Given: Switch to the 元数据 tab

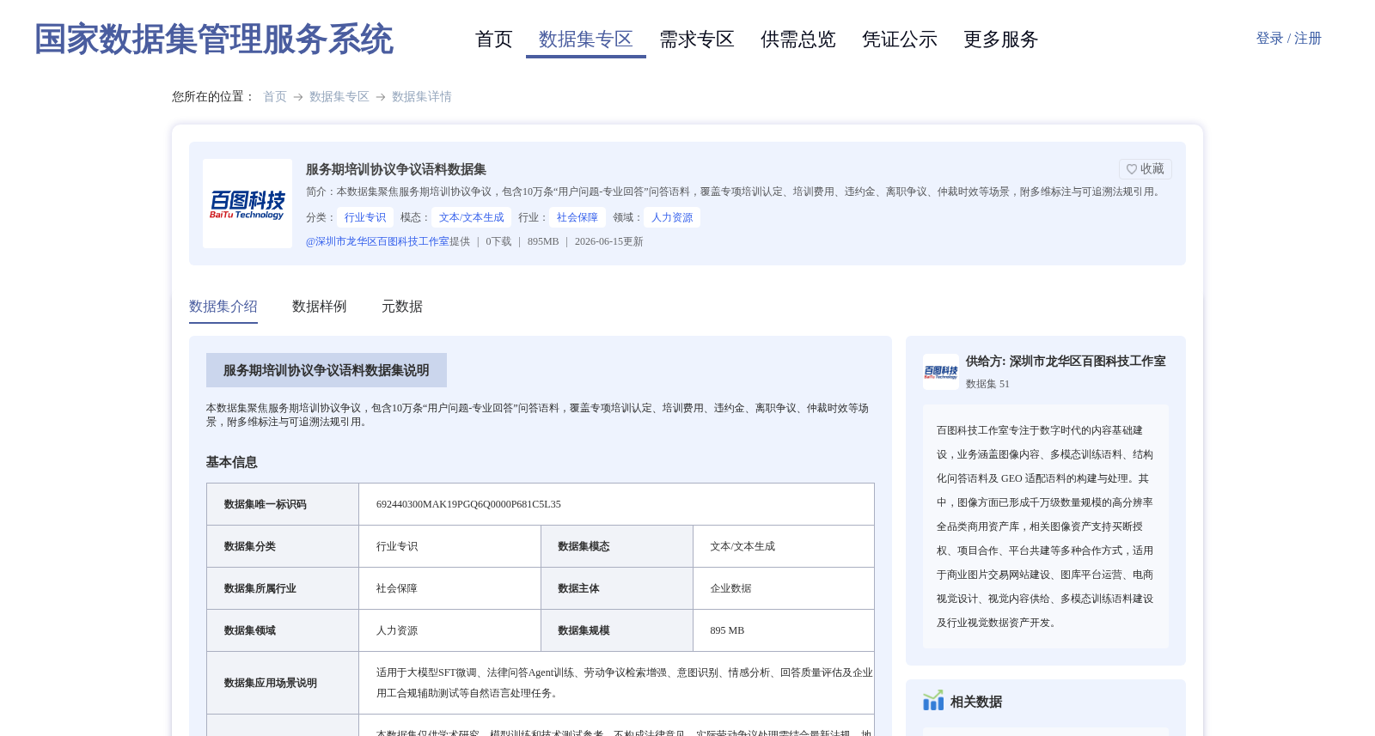Looking at the screenshot, I should (x=402, y=307).
